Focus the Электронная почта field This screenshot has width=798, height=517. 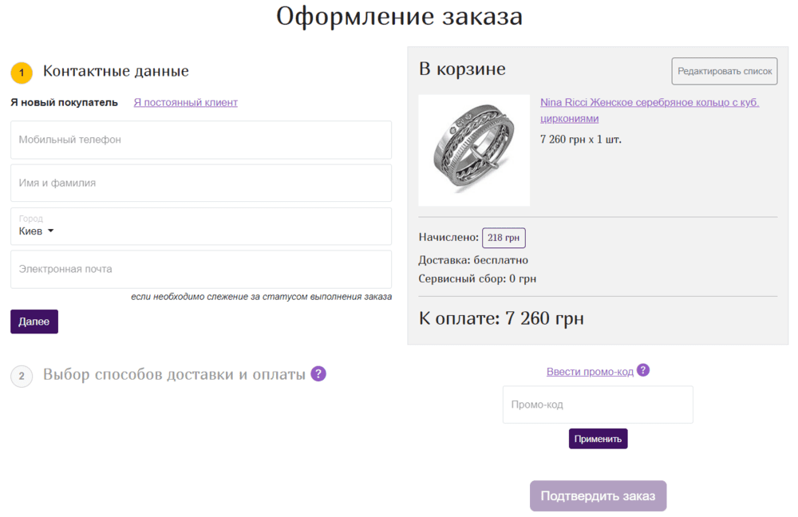point(201,270)
